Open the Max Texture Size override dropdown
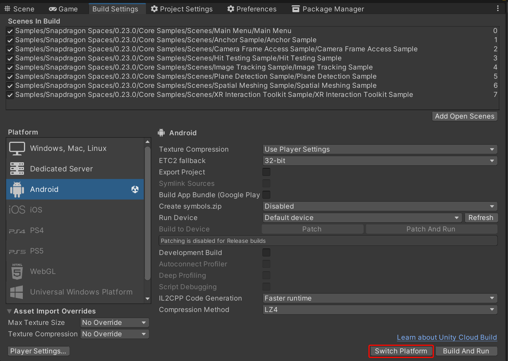The height and width of the screenshot is (361, 508). [114, 323]
